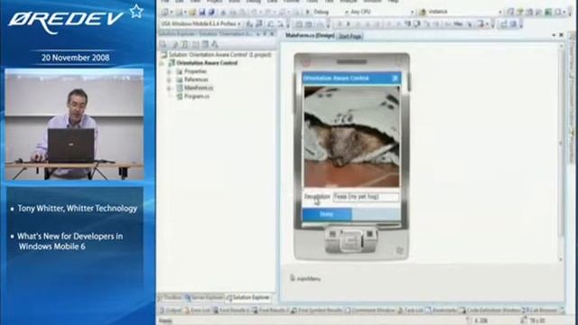Click the Open File folder icon
578x325 pixels.
[192, 12]
